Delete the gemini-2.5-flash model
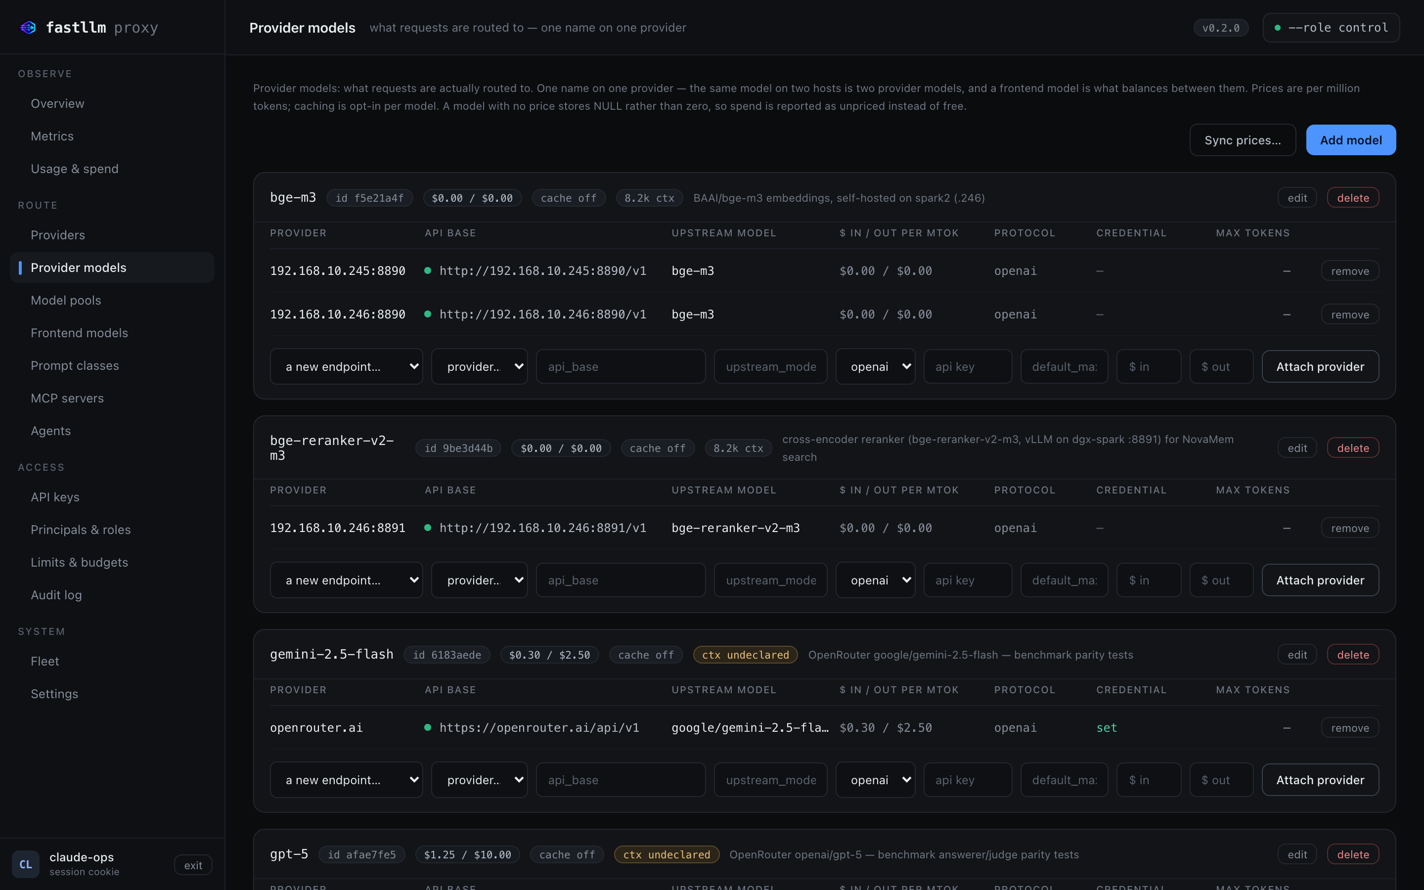1424x890 pixels. 1353,655
